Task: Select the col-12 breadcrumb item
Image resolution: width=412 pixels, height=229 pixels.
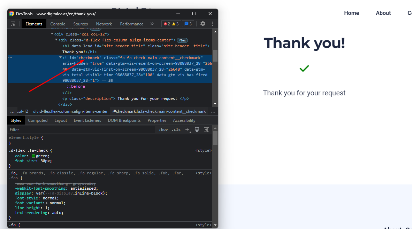Action: pyautogui.click(x=23, y=111)
